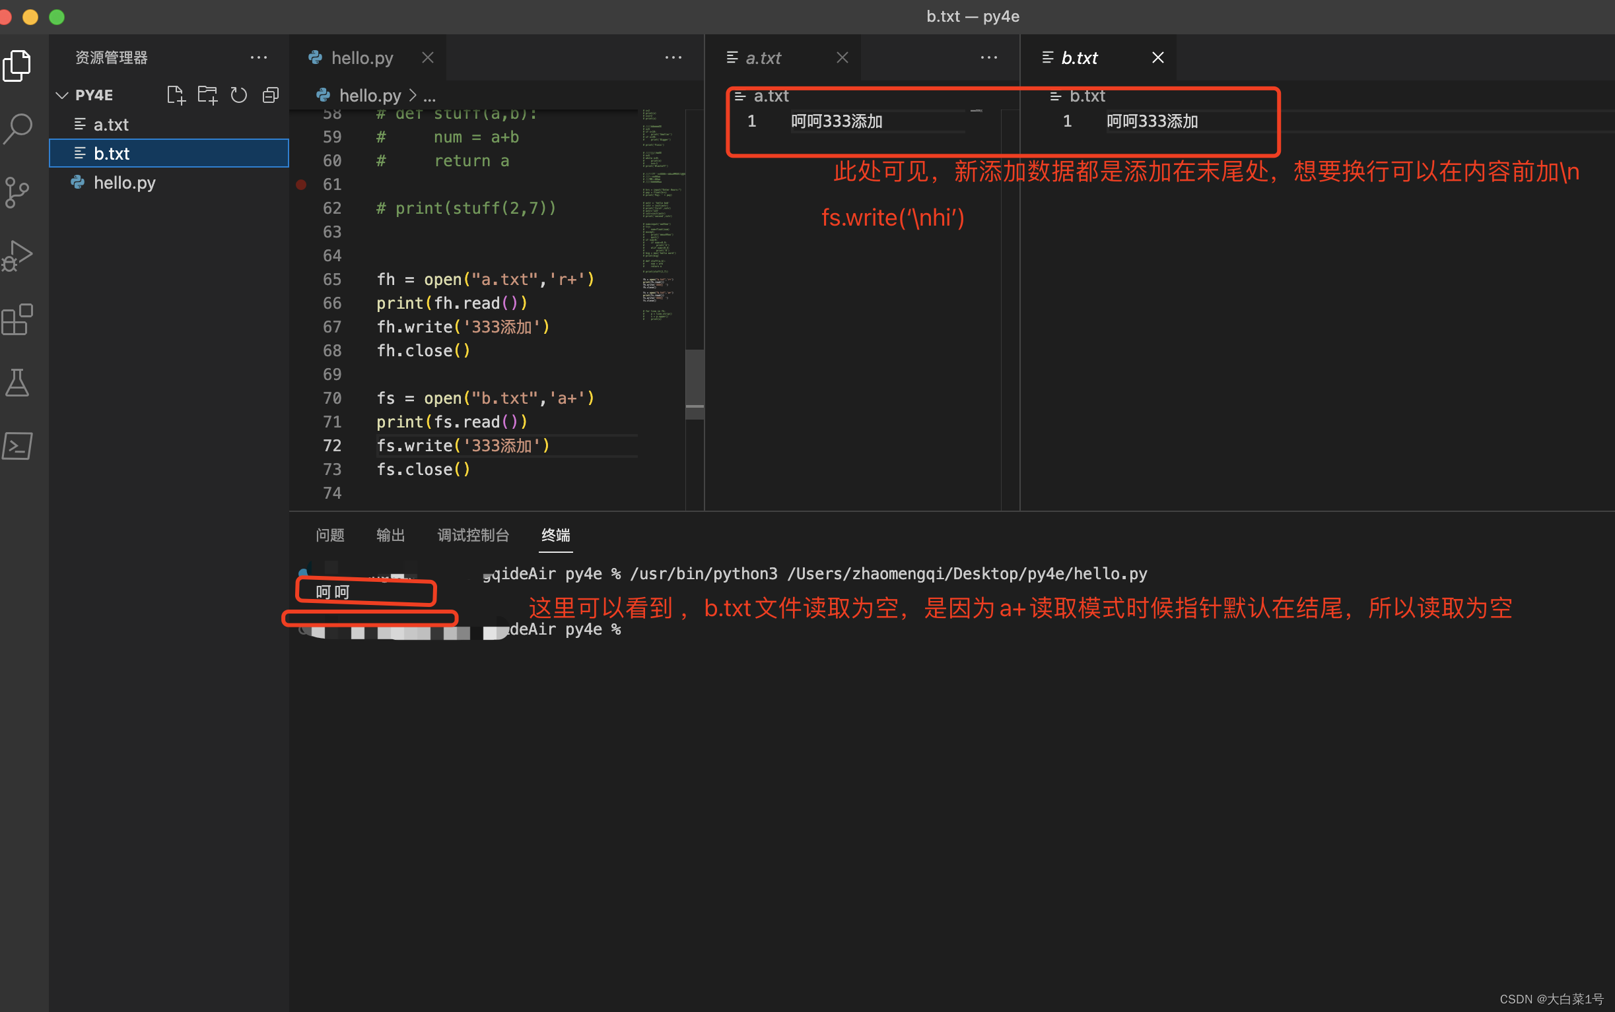Screen dimensions: 1615x1012
Task: Open the Run and Debug view
Action: (17, 256)
